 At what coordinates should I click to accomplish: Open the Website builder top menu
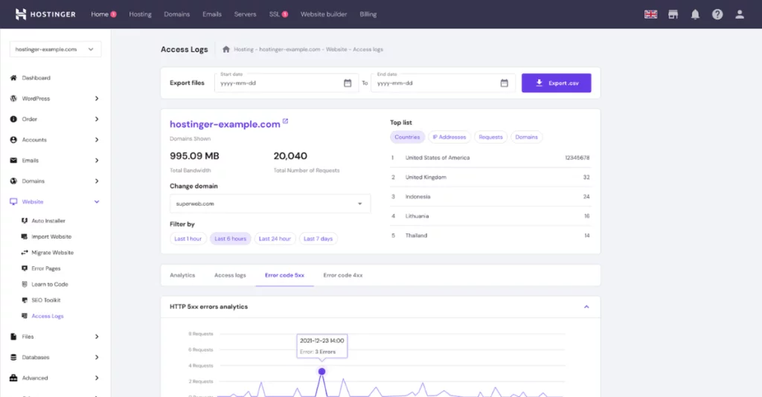pyautogui.click(x=324, y=15)
